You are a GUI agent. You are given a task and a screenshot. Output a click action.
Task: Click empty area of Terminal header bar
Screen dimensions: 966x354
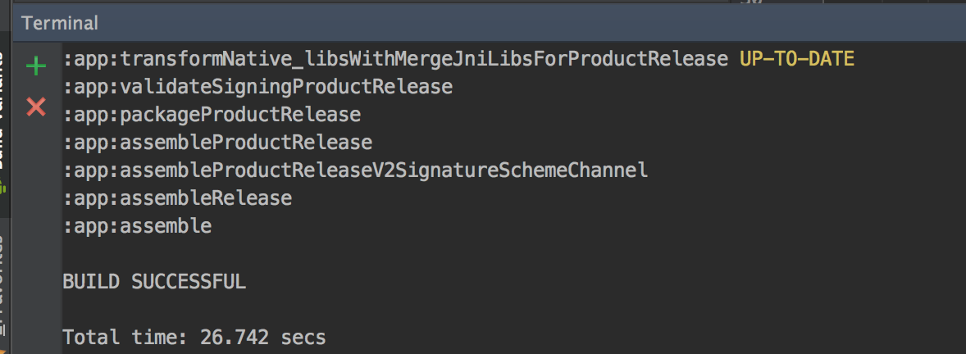(492, 24)
